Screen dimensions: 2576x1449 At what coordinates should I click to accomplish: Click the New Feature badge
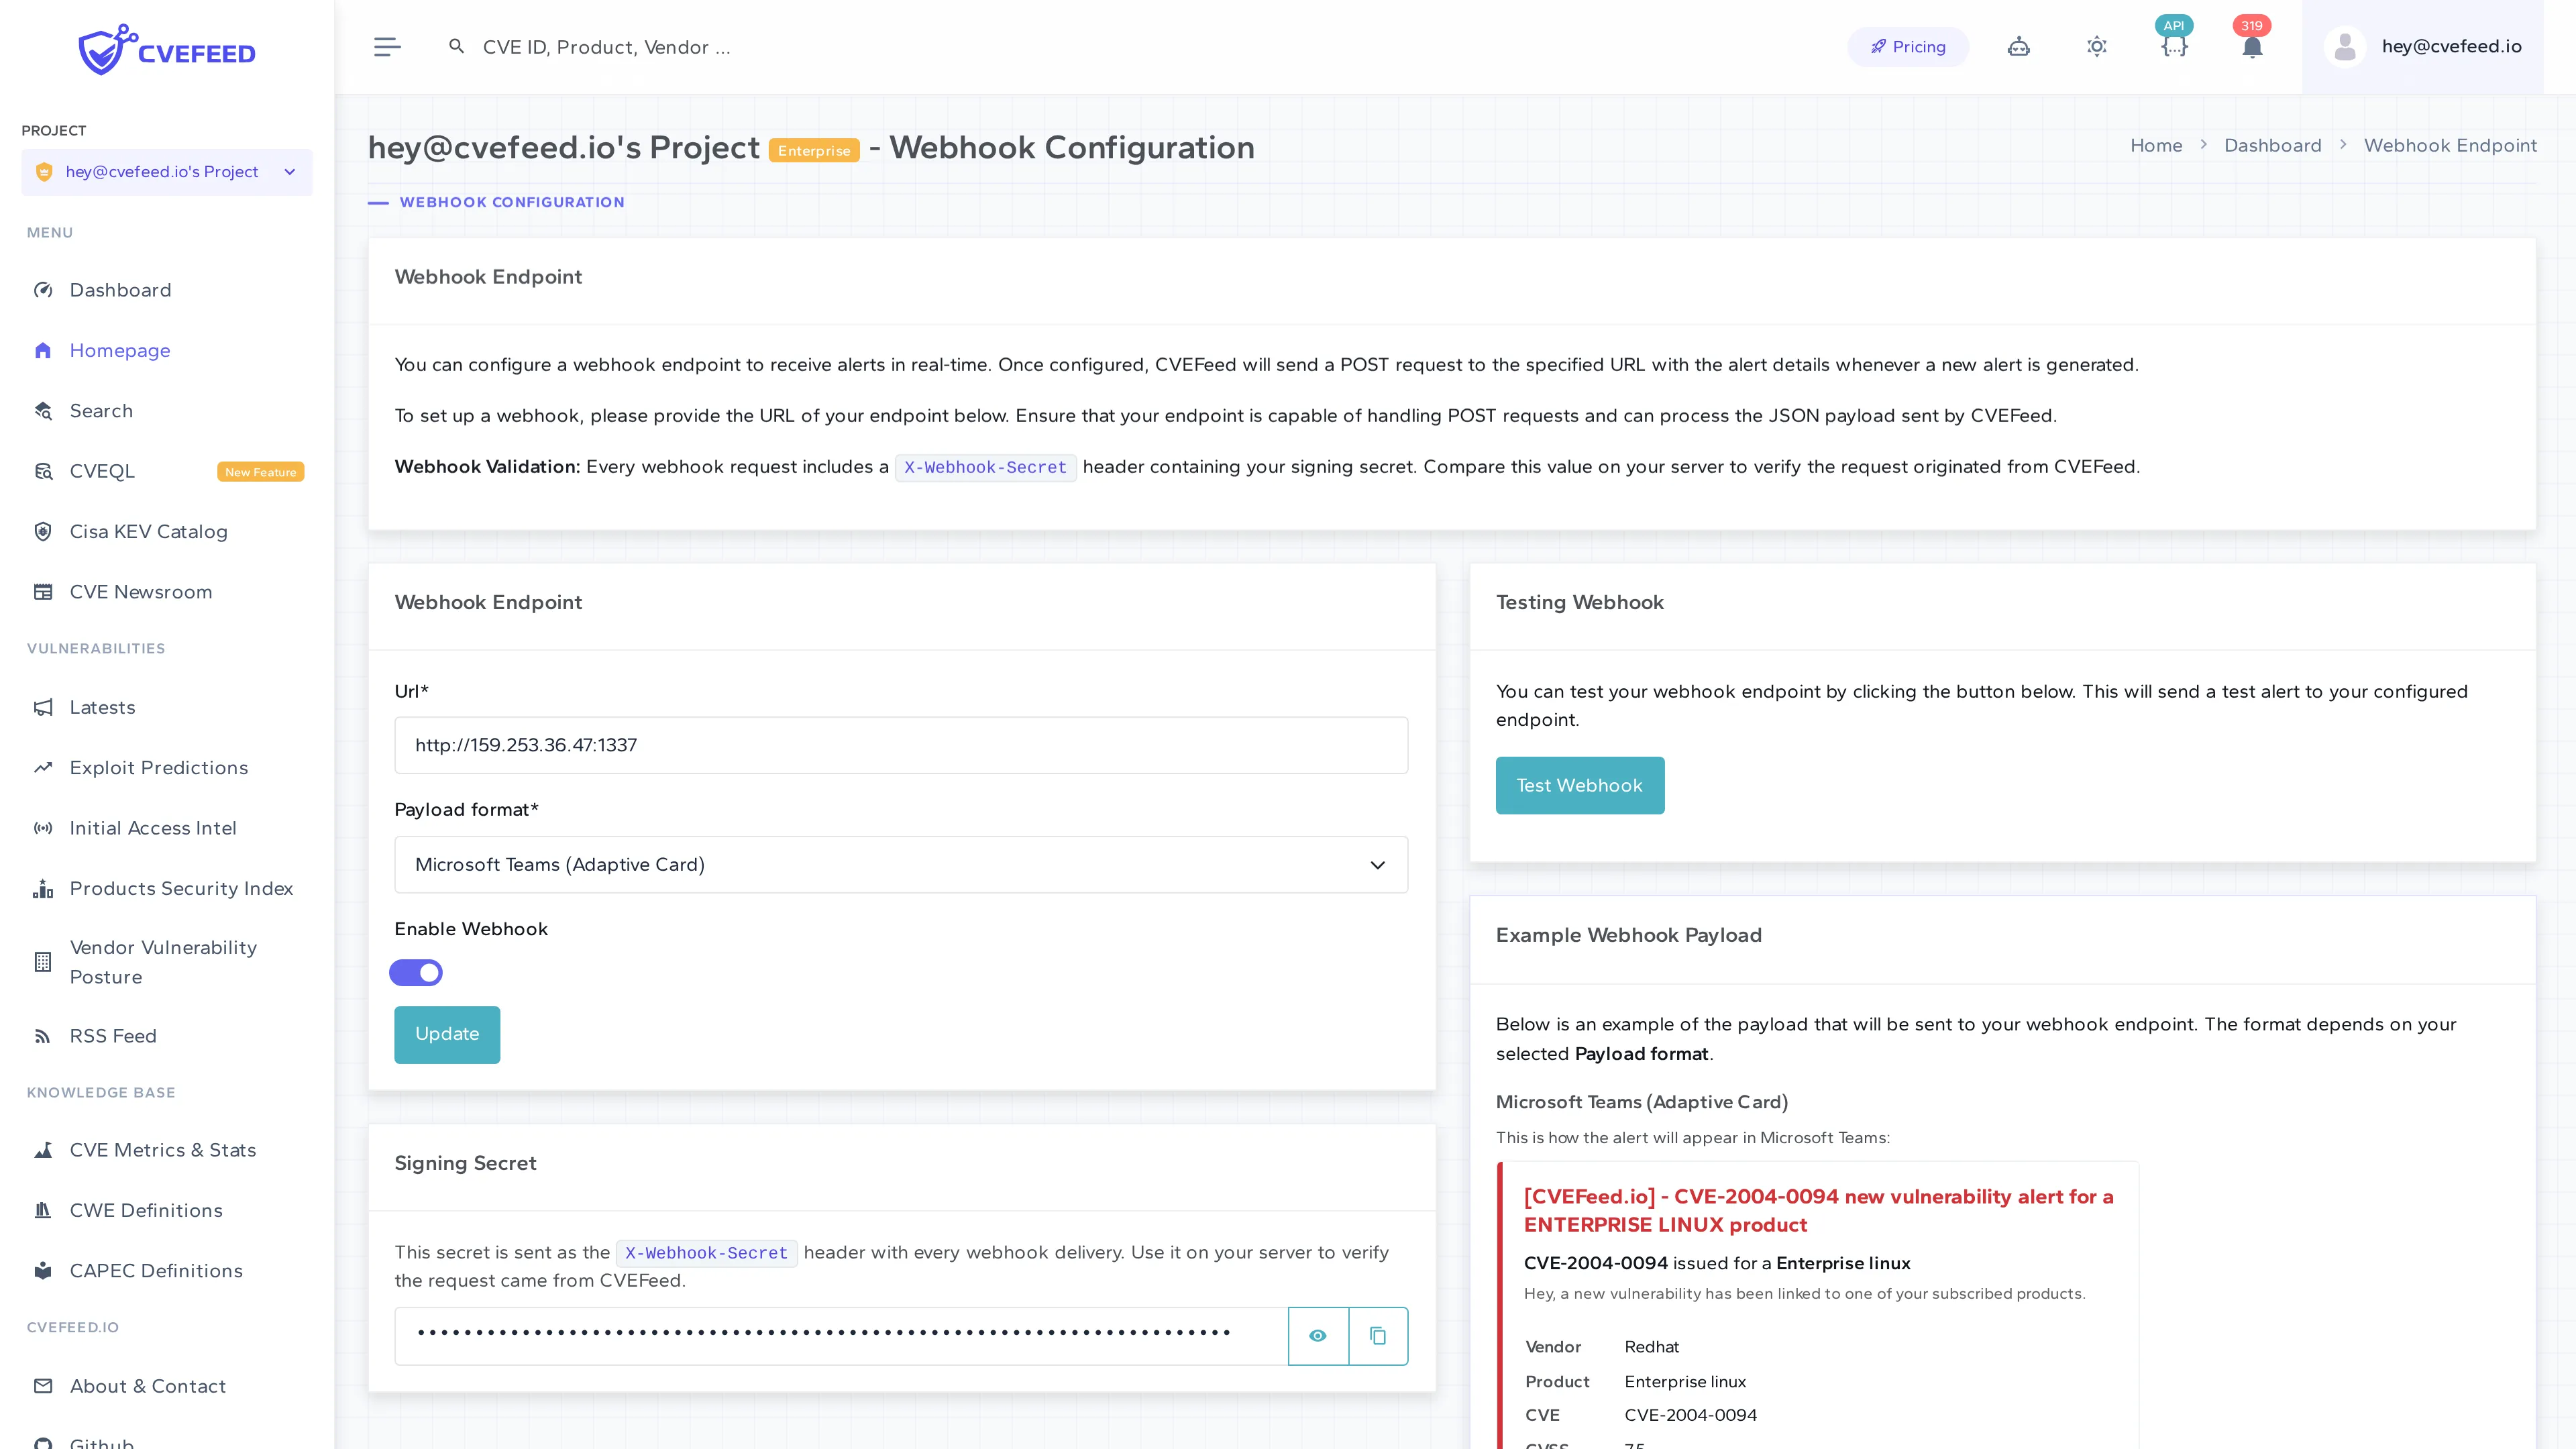pyautogui.click(x=260, y=472)
